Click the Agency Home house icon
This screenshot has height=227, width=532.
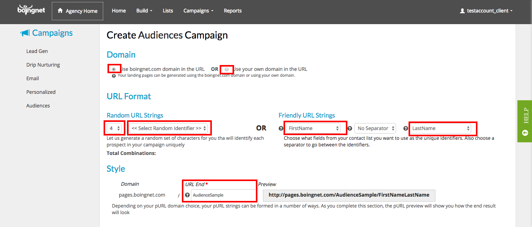point(60,11)
